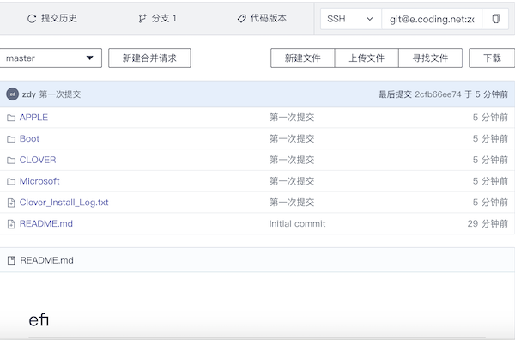Screen dimensions: 515x340
Task: Open README.md in the file list
Action: [46, 224]
